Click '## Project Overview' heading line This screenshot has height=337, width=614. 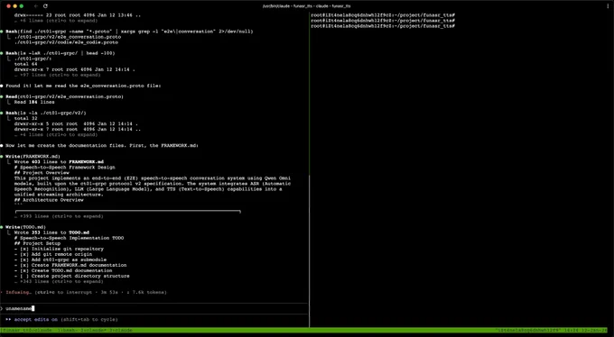coord(42,173)
